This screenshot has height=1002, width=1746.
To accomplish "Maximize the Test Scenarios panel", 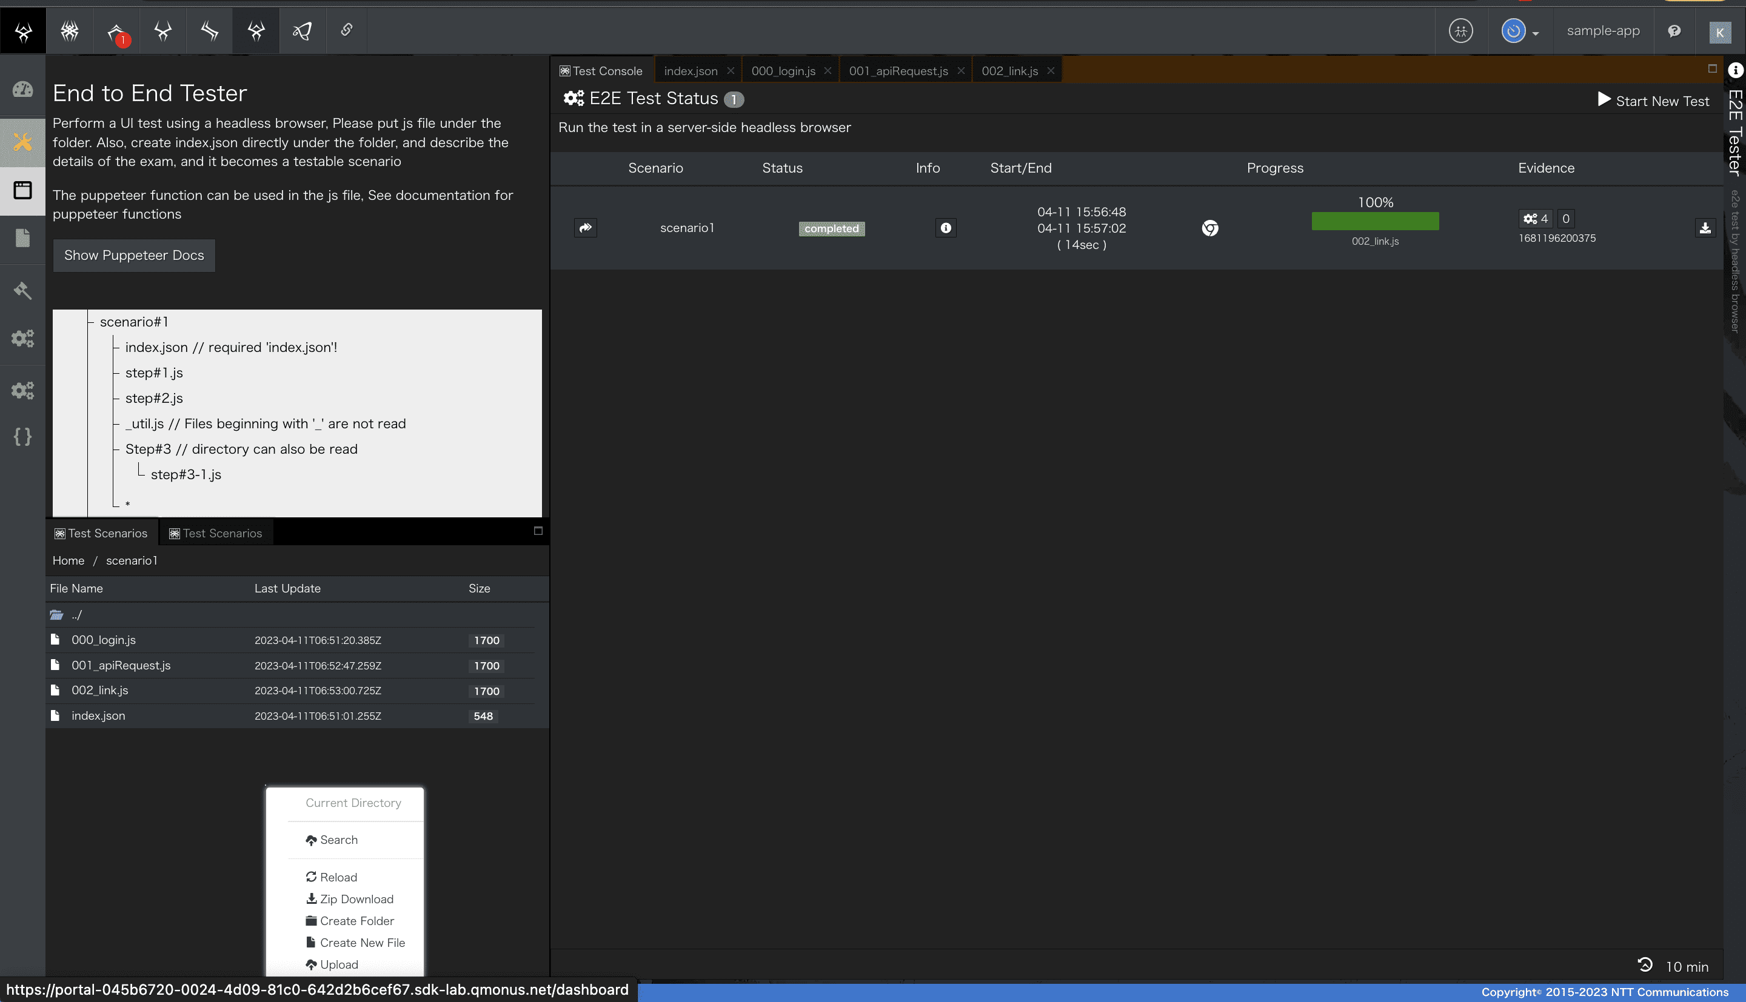I will click(538, 531).
